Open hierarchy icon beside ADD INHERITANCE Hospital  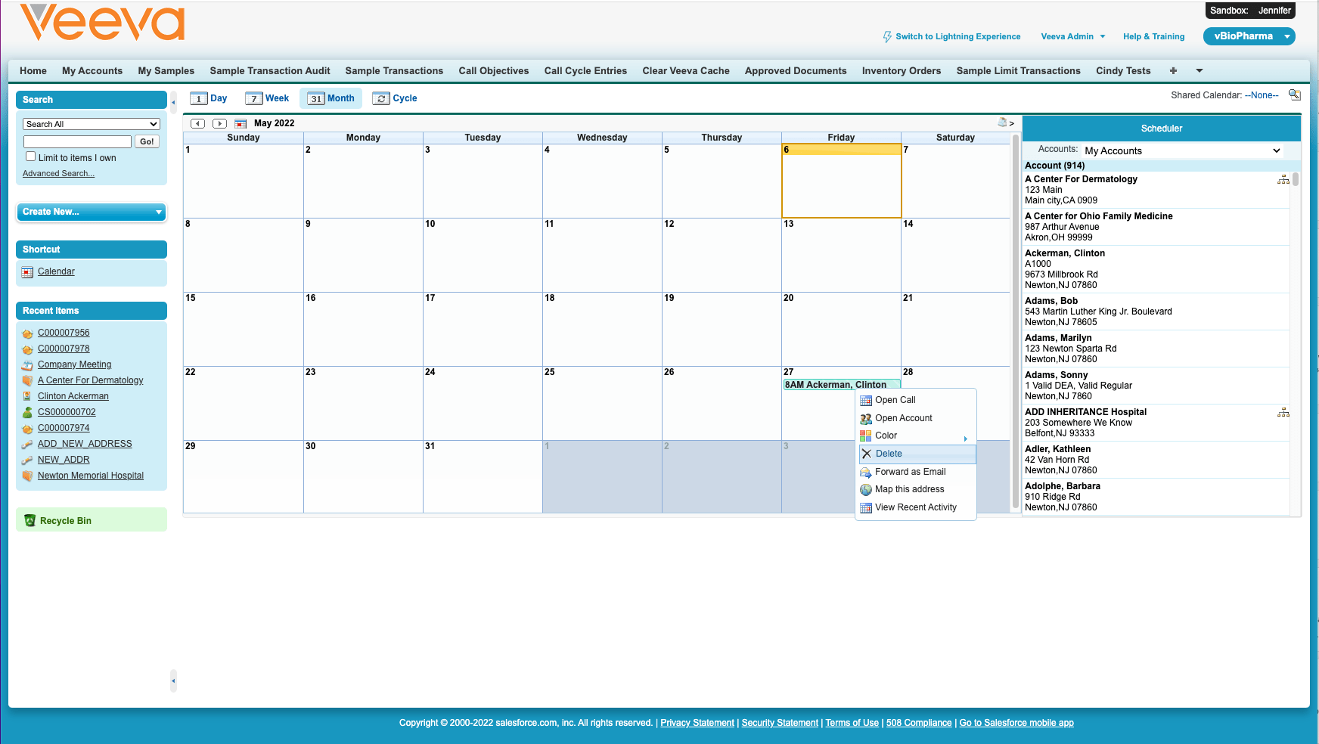pyautogui.click(x=1283, y=412)
